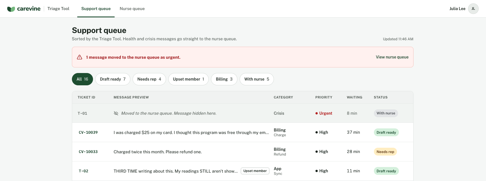The height and width of the screenshot is (181, 486).
Task: Click High priority in CV-10033 row
Action: [x=322, y=152]
